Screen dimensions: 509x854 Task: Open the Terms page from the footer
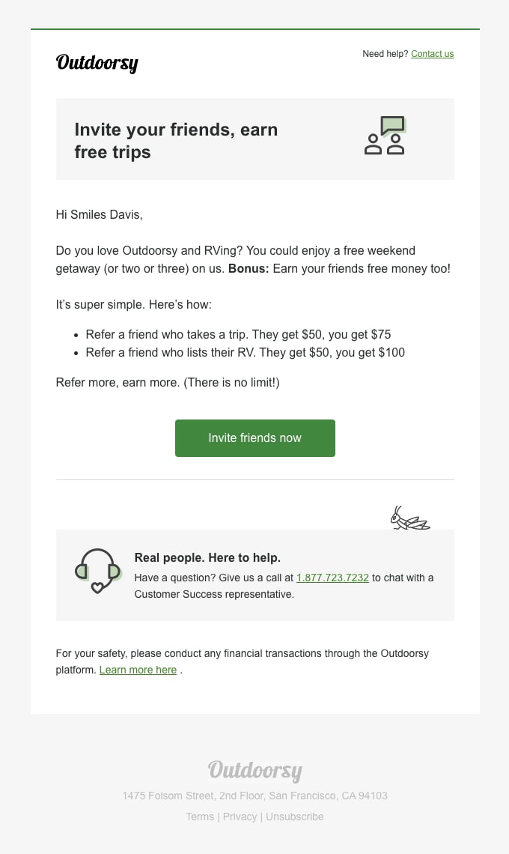coord(200,817)
